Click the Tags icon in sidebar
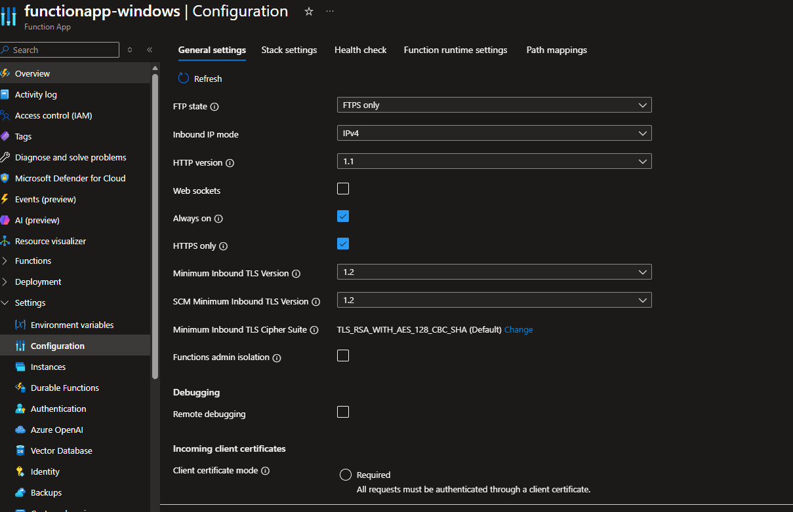 click(5, 136)
